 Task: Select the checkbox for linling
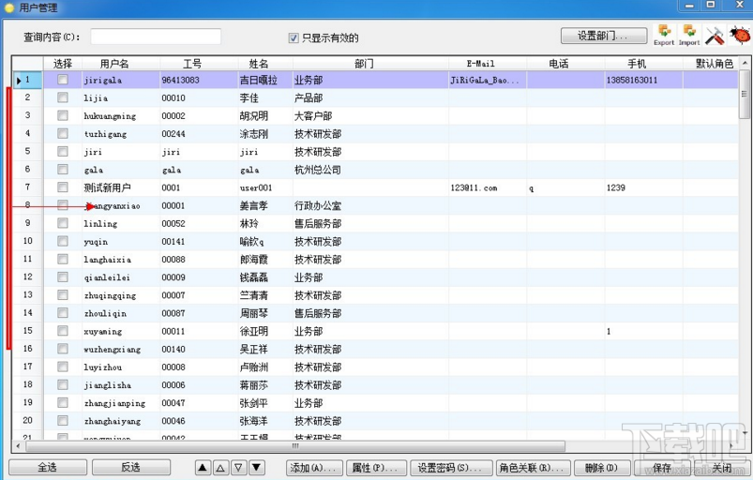coord(63,223)
